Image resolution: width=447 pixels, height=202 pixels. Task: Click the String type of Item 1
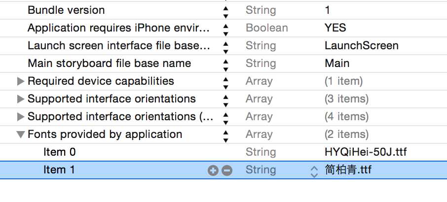(261, 170)
